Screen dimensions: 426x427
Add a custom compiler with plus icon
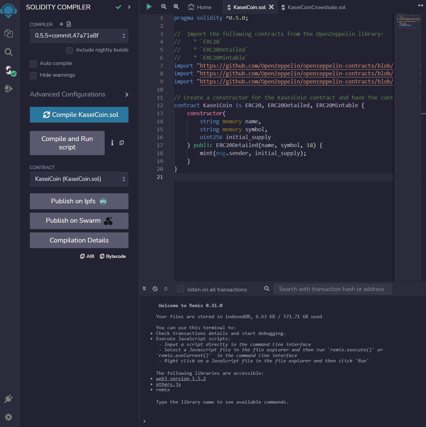[x=61, y=24]
